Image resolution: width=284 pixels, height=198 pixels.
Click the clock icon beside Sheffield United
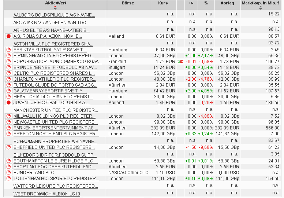(8, 147)
